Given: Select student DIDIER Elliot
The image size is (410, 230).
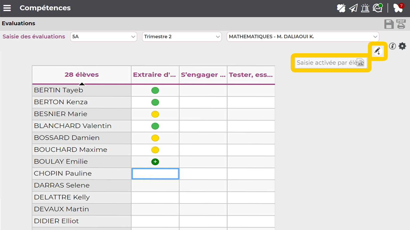Looking at the screenshot, I should [82, 221].
